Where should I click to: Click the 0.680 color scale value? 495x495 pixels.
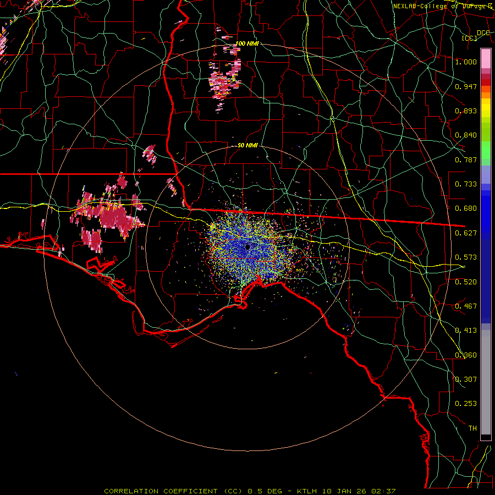click(x=466, y=208)
